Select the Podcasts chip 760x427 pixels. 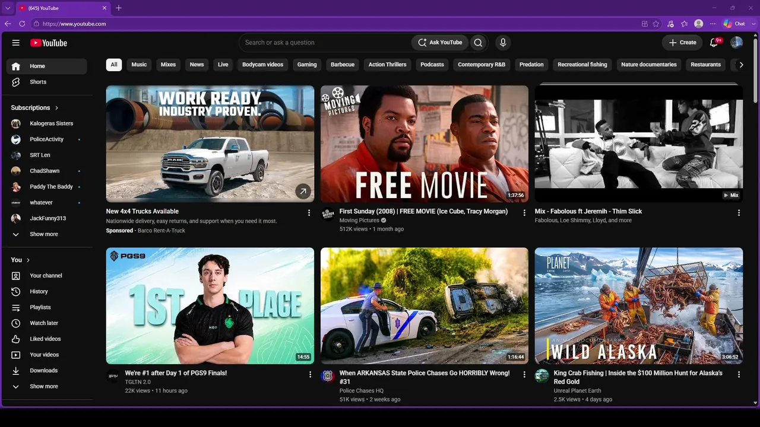click(x=432, y=65)
